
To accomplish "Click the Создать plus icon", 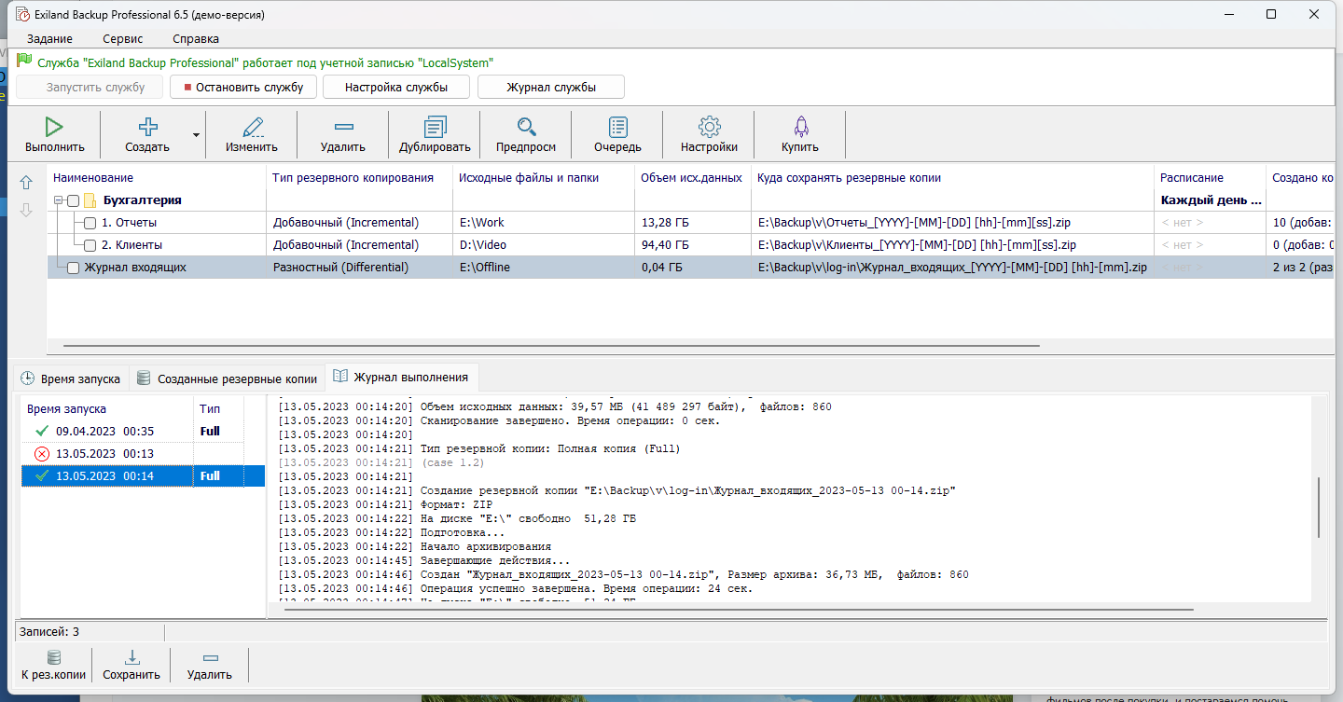I will pyautogui.click(x=147, y=127).
